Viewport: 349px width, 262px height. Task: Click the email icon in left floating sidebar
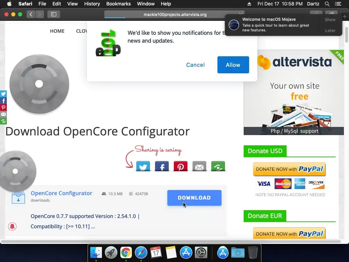[3, 114]
